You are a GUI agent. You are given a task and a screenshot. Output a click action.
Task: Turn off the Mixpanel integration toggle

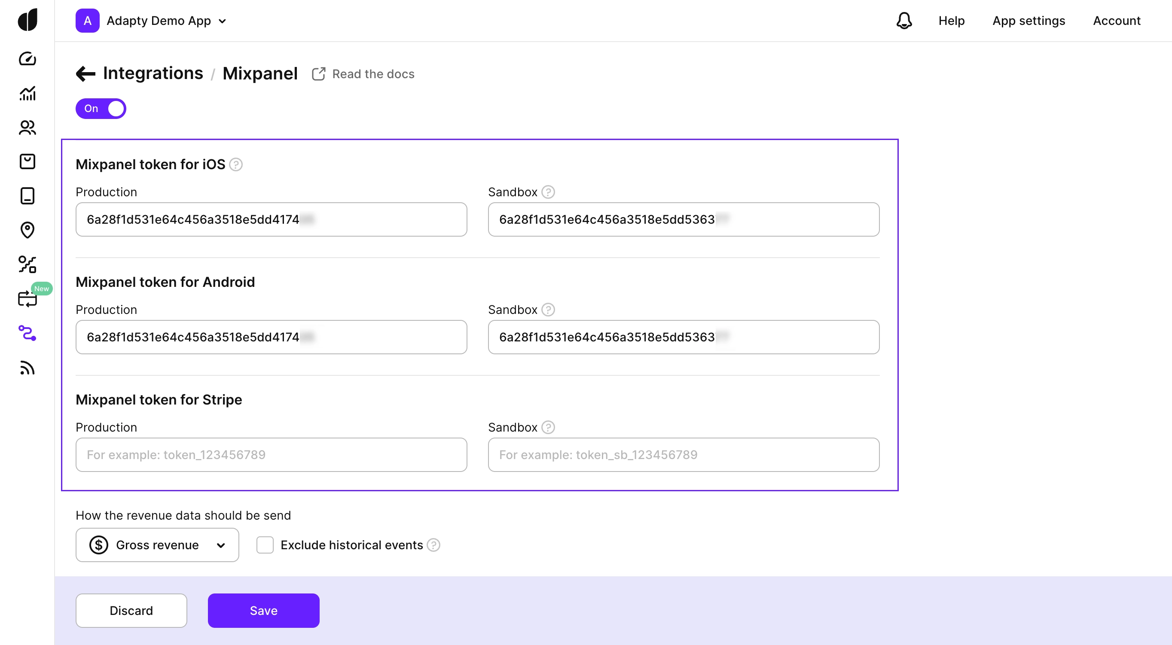coord(101,108)
